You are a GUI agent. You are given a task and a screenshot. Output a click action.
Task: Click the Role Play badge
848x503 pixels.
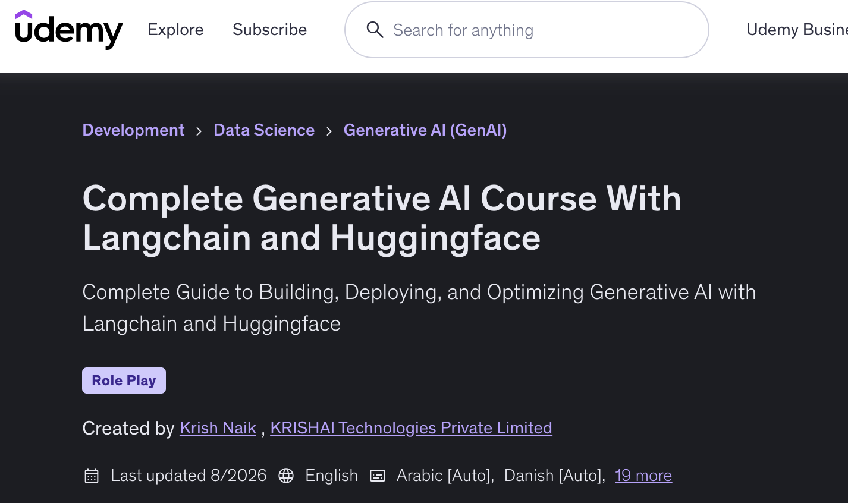(x=124, y=381)
